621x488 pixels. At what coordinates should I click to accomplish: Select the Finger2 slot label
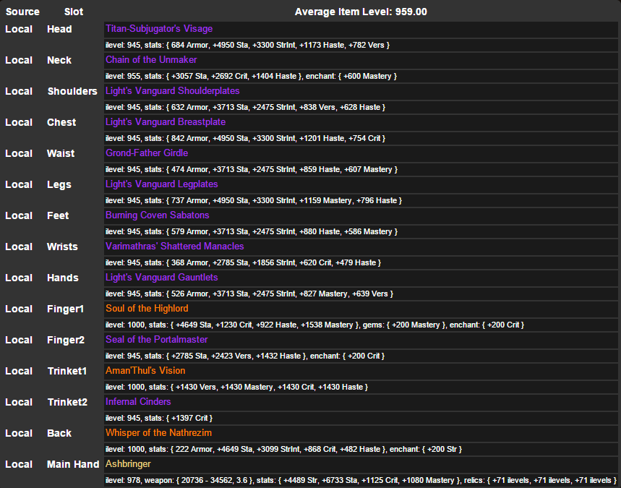[66, 341]
